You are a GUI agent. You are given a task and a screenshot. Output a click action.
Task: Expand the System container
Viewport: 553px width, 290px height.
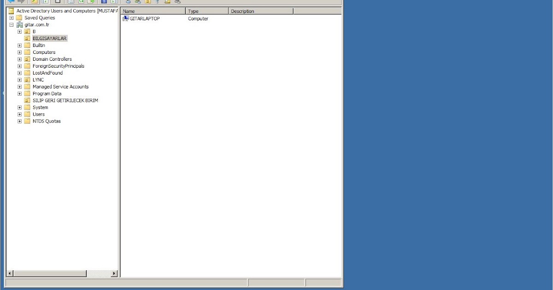[19, 108]
